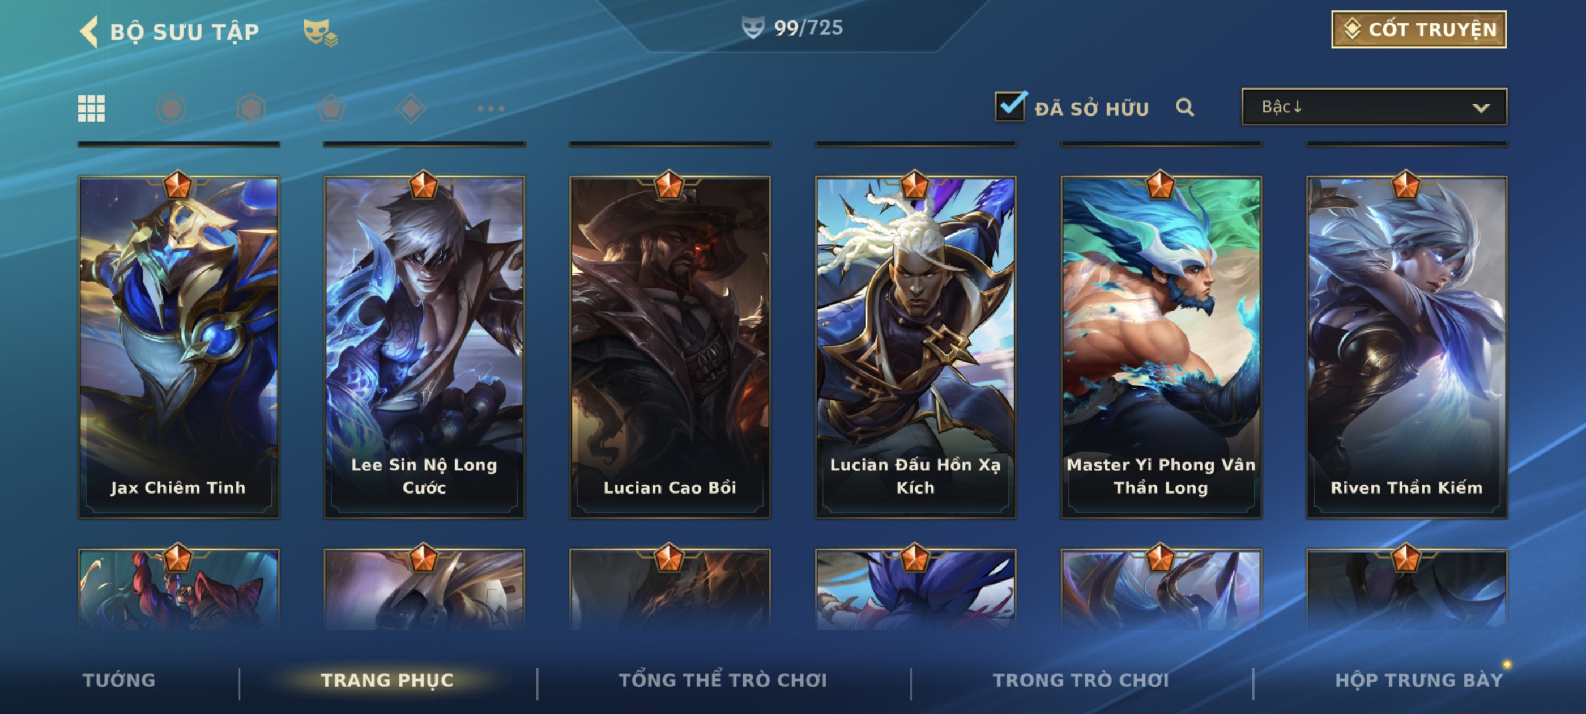Open the three-dots more filters icon
Screen dimensions: 1586x714
[491, 108]
